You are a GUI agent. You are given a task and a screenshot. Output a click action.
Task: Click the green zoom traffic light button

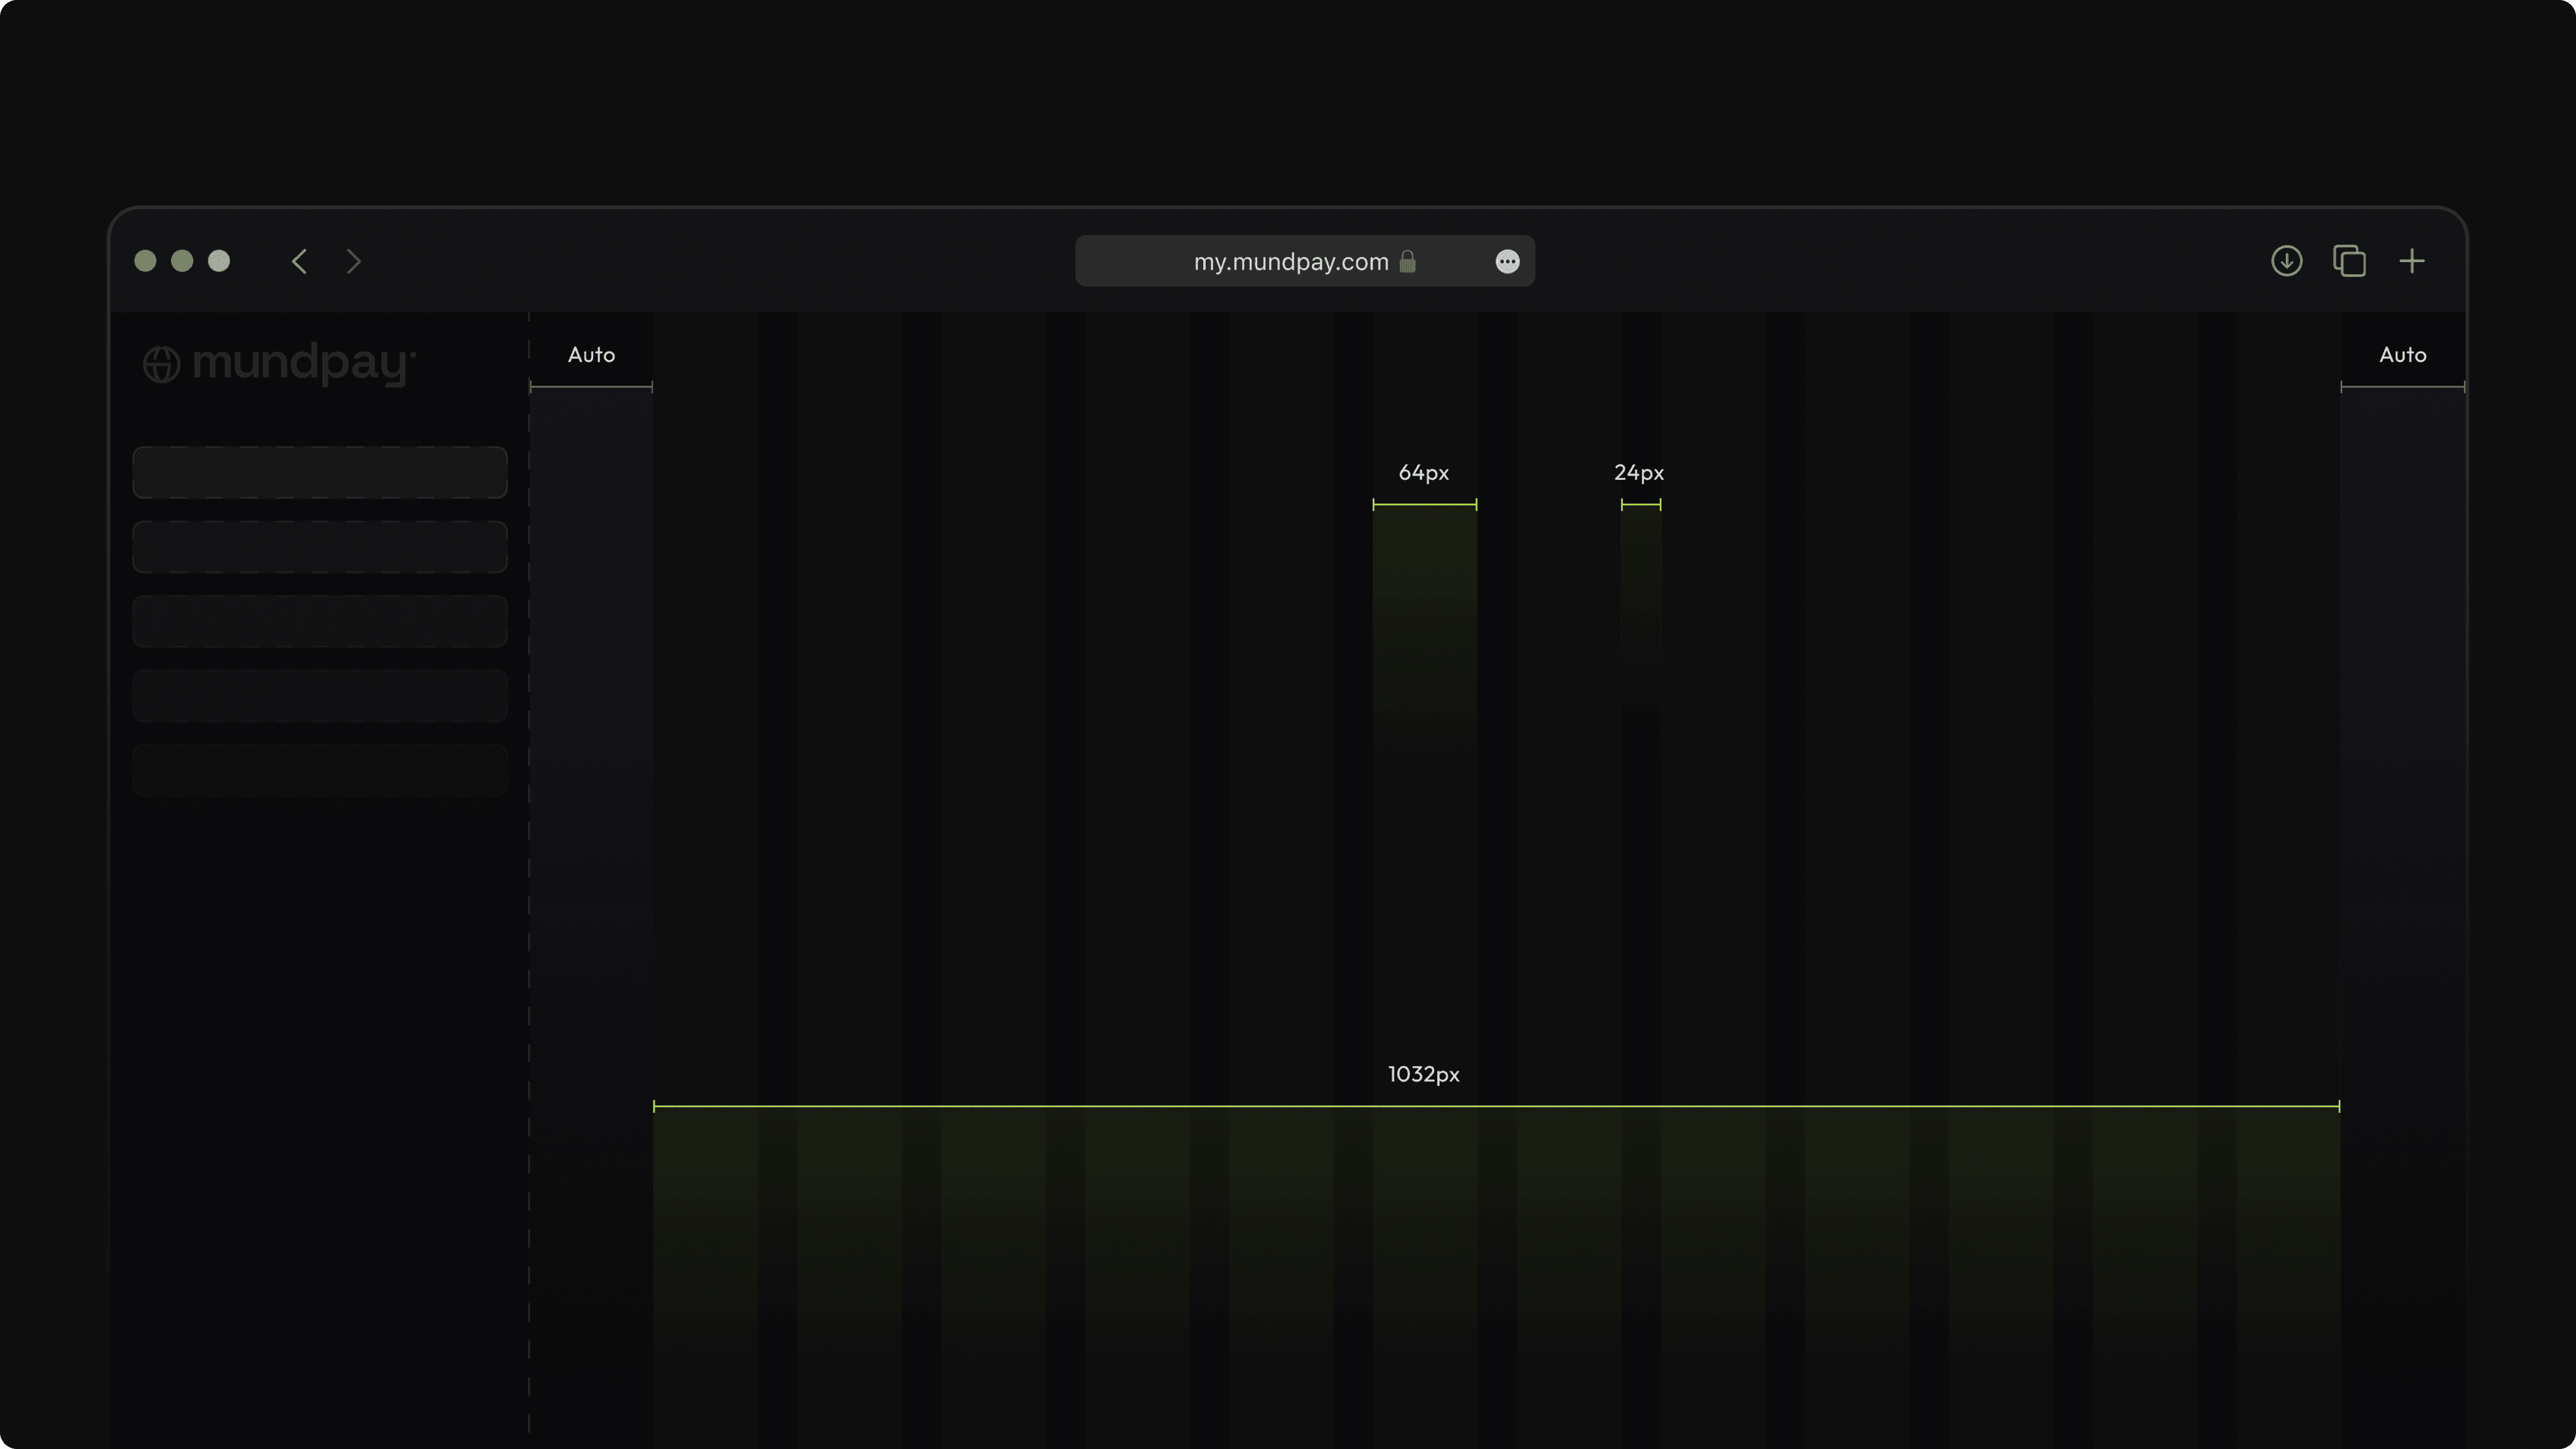[x=219, y=261]
